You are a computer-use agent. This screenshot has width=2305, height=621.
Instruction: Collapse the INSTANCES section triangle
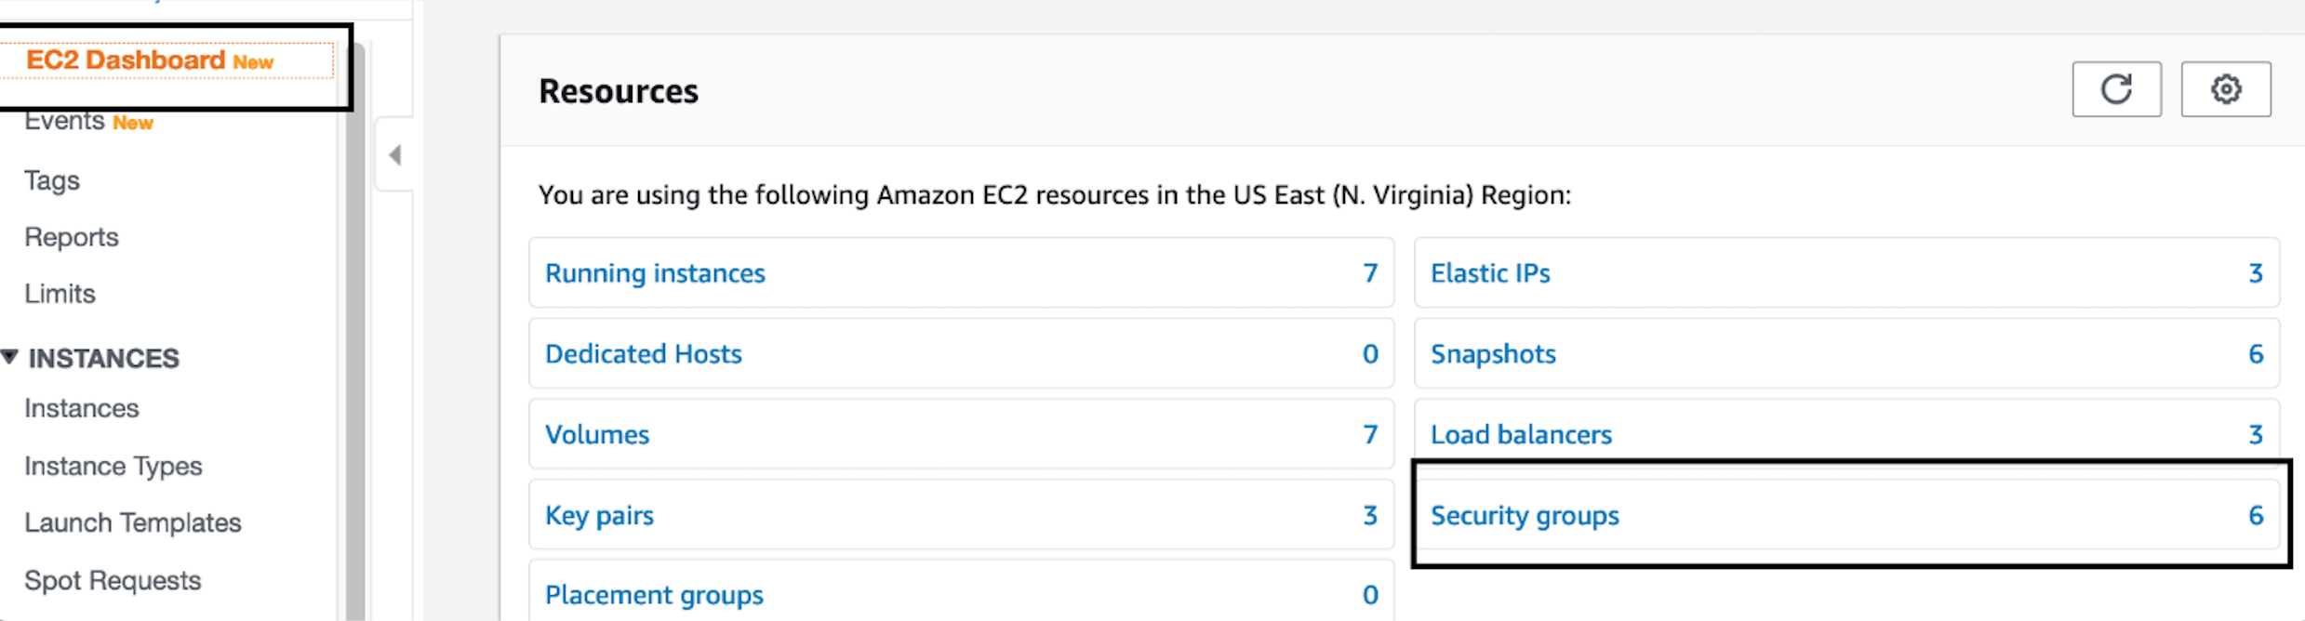10,357
